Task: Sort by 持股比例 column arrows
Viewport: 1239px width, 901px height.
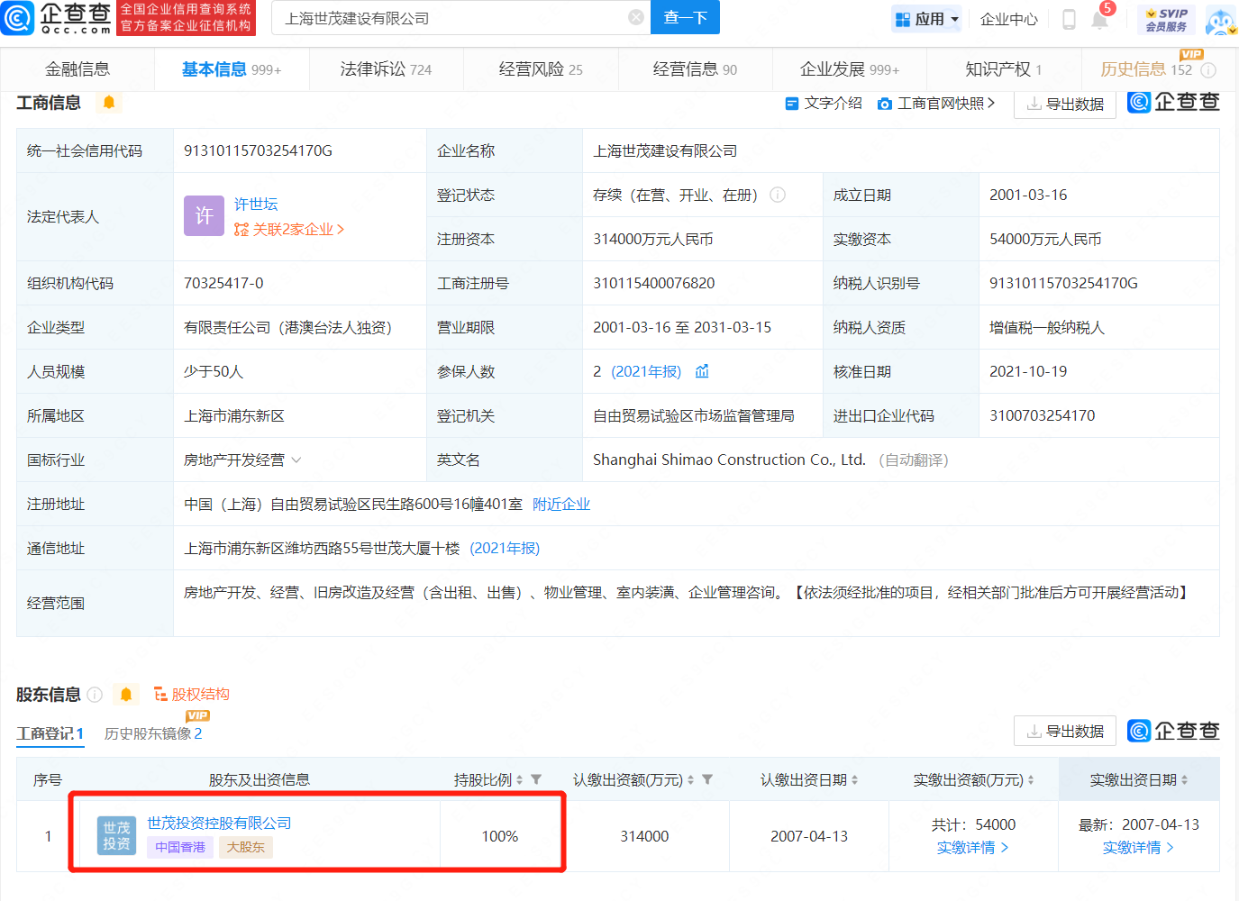Action: coord(519,780)
